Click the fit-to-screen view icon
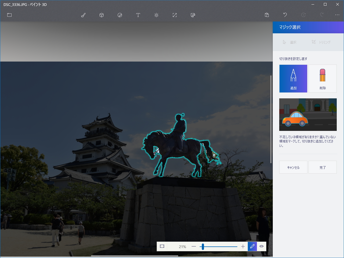Image resolution: width=344 pixels, height=258 pixels. coord(162,246)
